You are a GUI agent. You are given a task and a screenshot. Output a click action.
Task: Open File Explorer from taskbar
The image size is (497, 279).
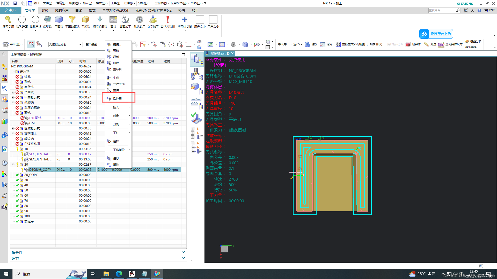click(x=106, y=274)
